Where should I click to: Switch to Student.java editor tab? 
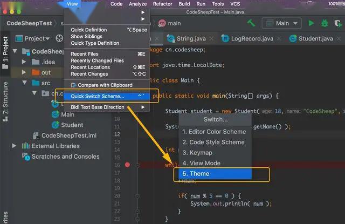pyautogui.click(x=315, y=38)
